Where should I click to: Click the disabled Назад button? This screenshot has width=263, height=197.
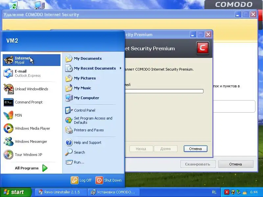[x=141, y=149]
